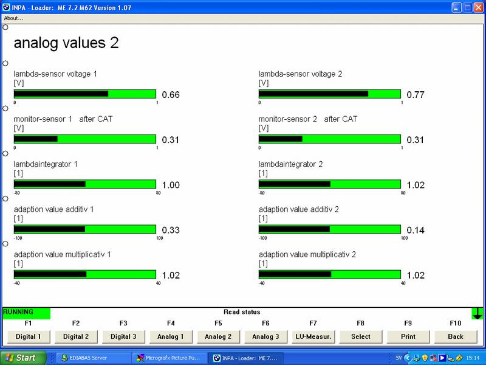The width and height of the screenshot is (486, 365).
Task: Click the circle marker above lambda-sensor voltage 1
Action: click(x=5, y=63)
